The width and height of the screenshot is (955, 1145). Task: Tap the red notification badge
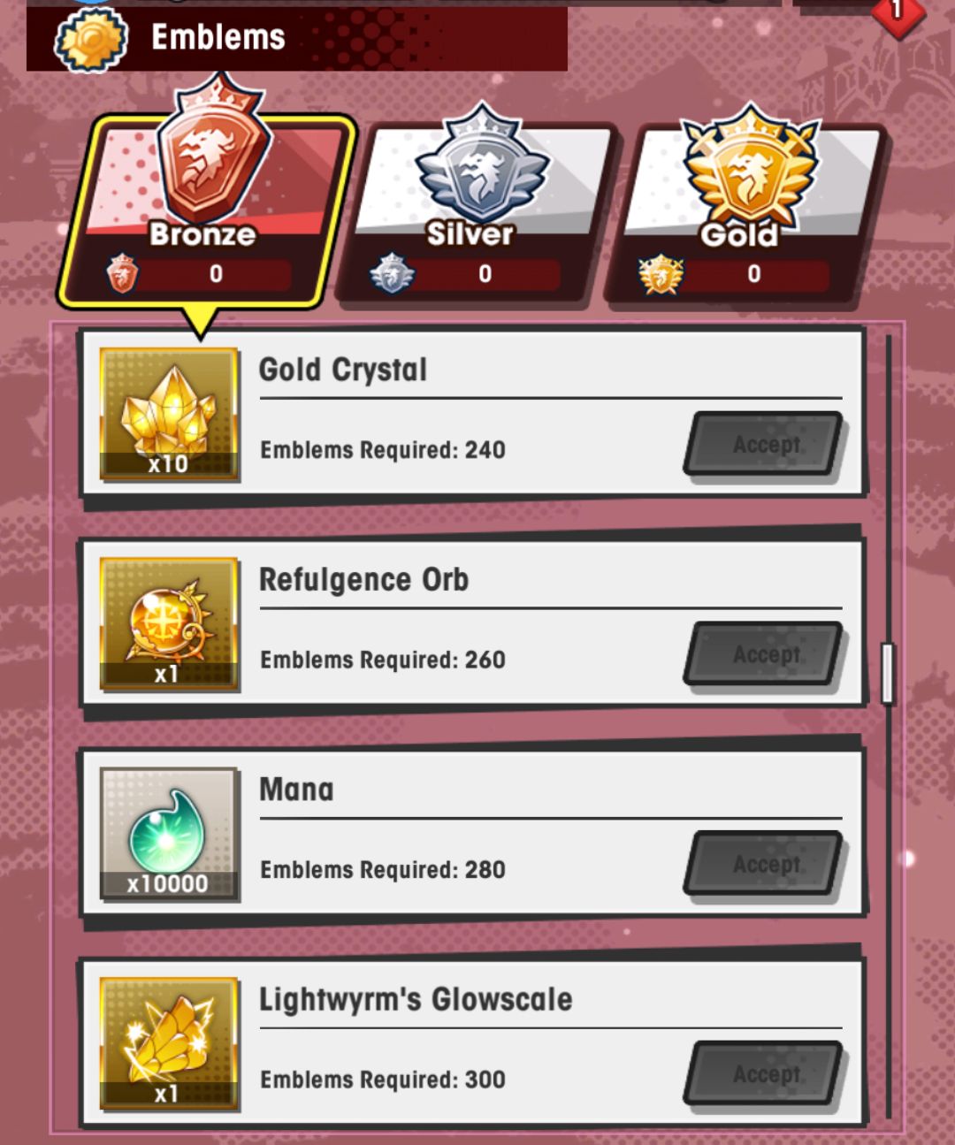point(898,12)
